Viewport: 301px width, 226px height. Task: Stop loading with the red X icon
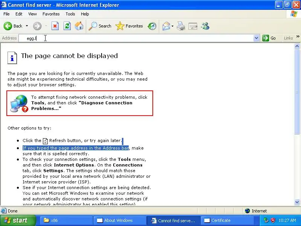[55, 26]
